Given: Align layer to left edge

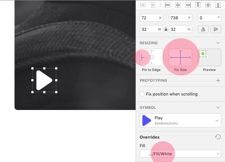Looking at the screenshot, I should [x=168, y=5].
